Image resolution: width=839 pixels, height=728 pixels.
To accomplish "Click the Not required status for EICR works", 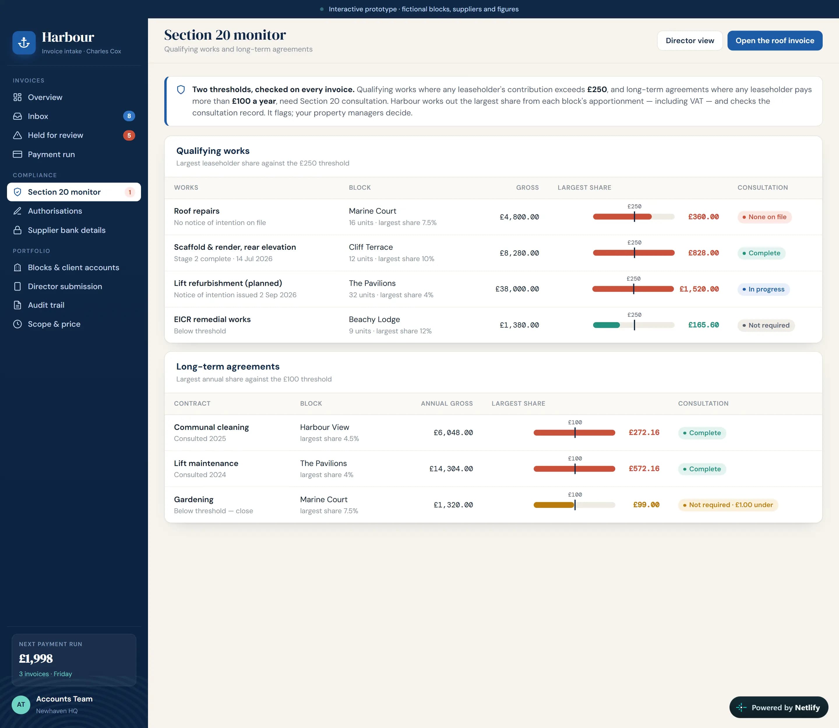I will [766, 326].
